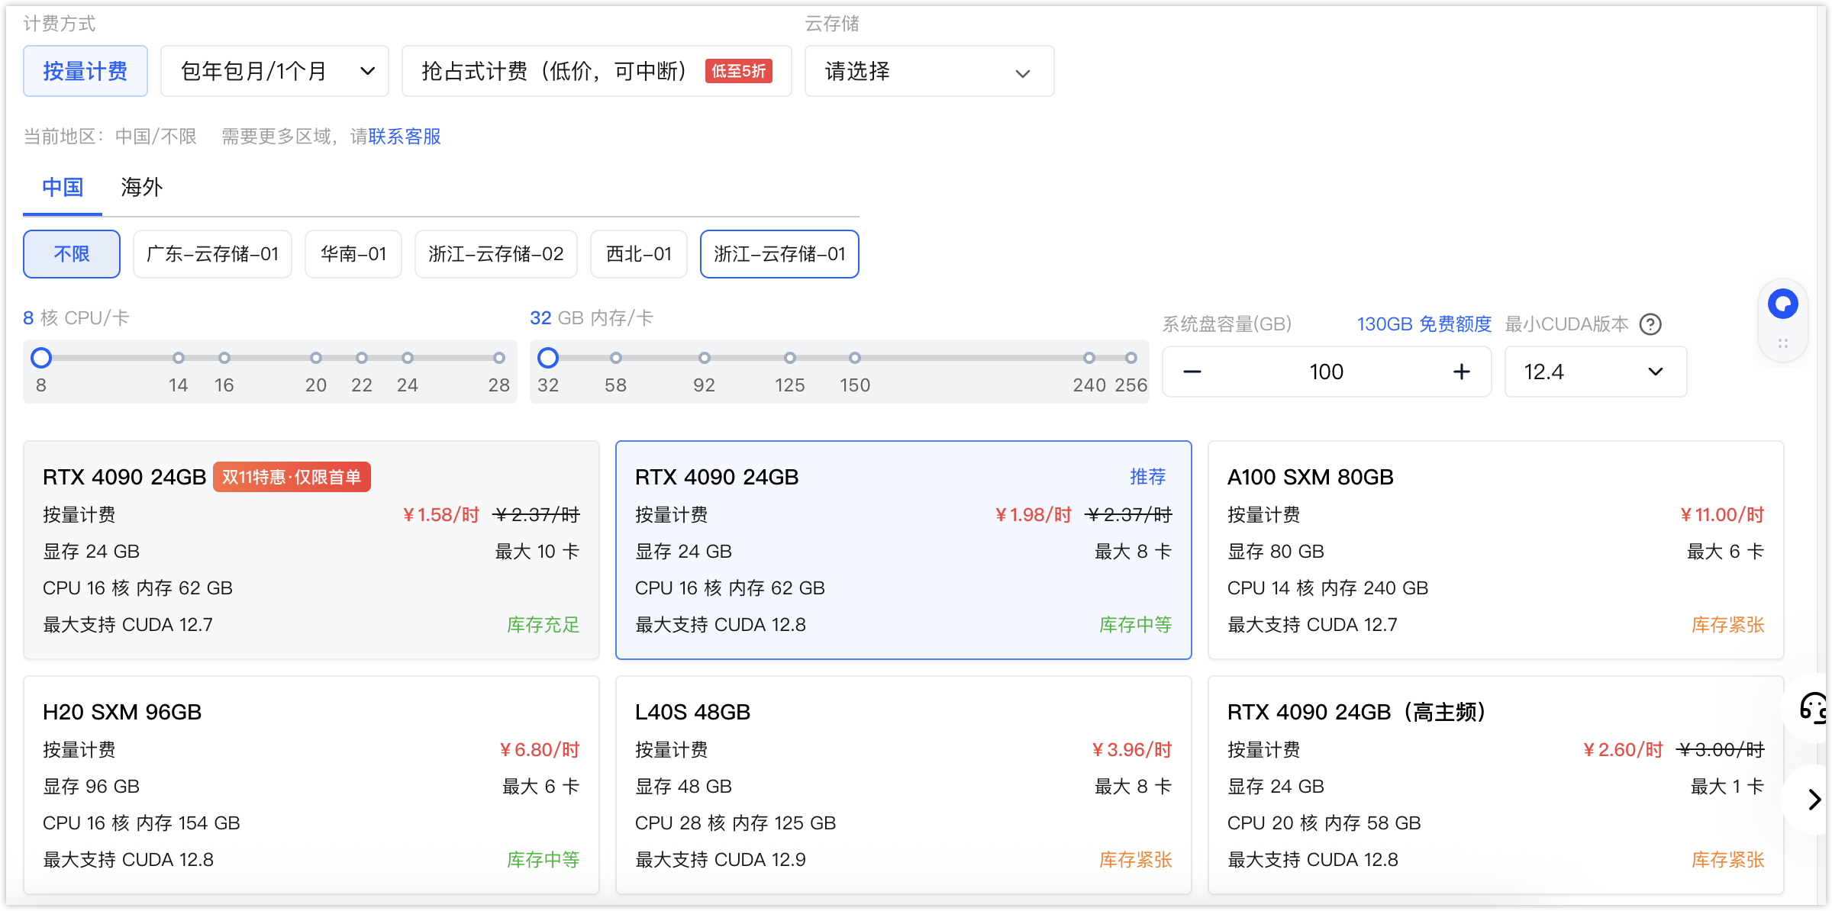Enable the 不限 region option
1832x911 pixels.
pos(71,253)
